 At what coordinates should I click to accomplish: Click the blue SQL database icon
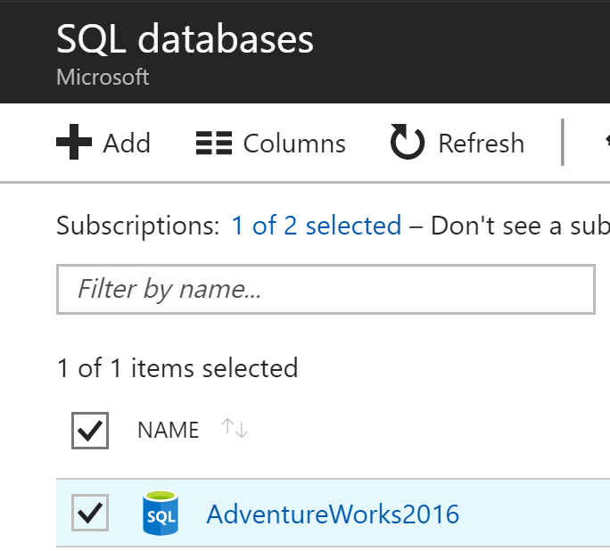pos(161,513)
